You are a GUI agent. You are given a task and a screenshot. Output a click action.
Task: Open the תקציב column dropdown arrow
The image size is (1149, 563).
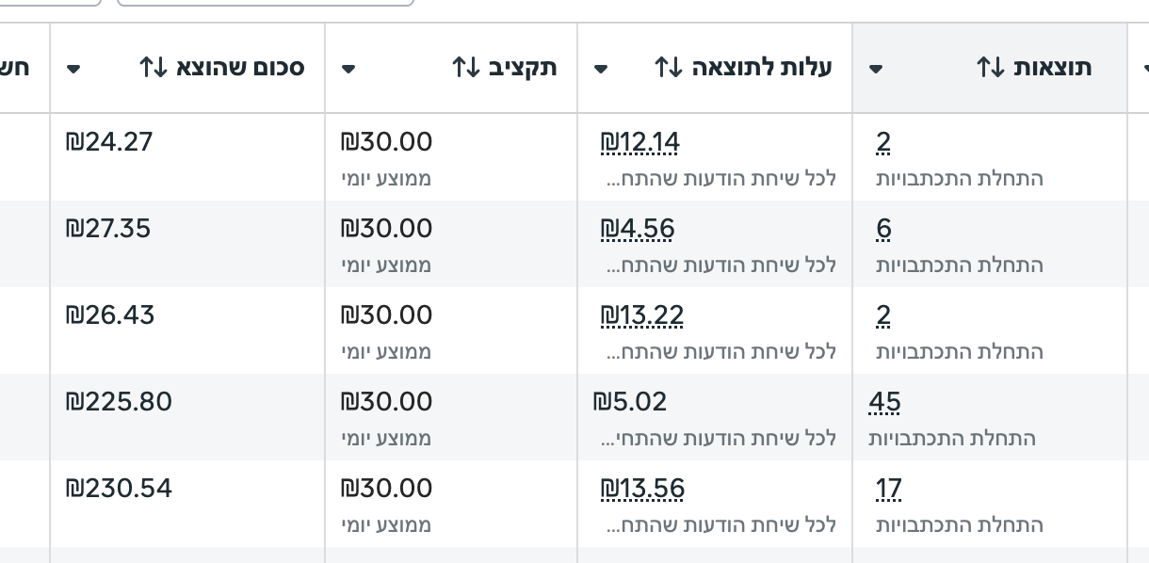tap(348, 69)
